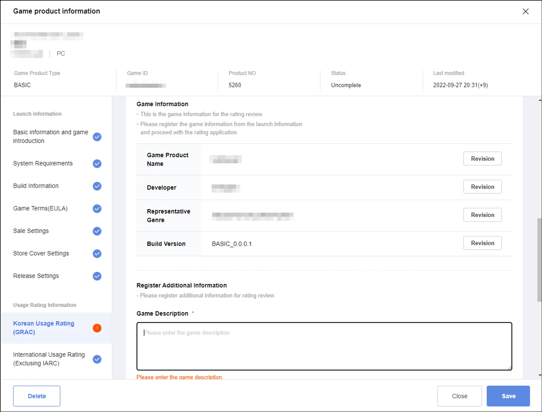Screen dimensions: 542x412
Task: Click the blue Save button
Action: 508,396
